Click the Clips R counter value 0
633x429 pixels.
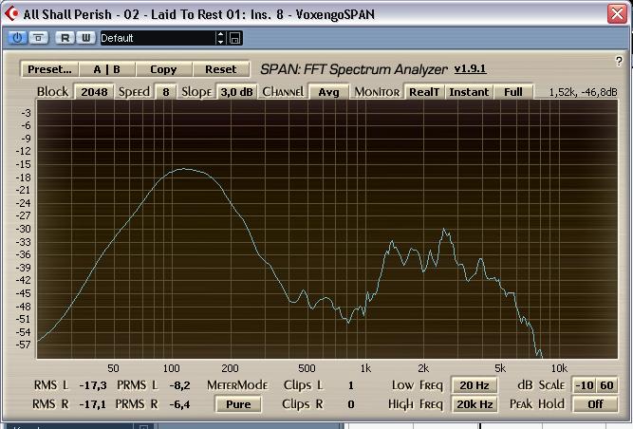click(x=351, y=404)
